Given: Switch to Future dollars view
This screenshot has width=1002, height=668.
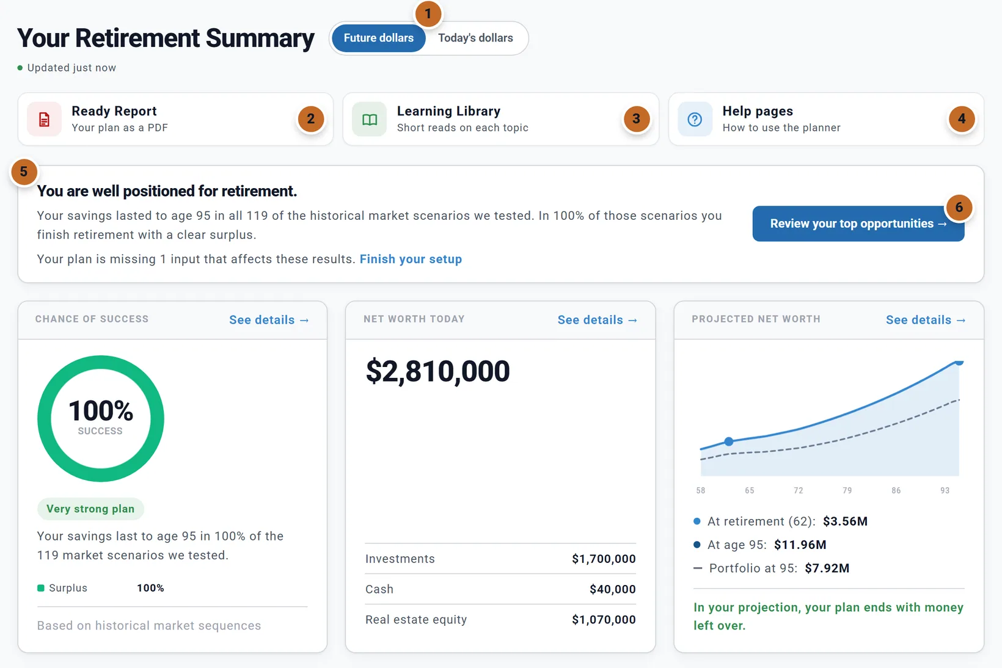Looking at the screenshot, I should [x=379, y=38].
